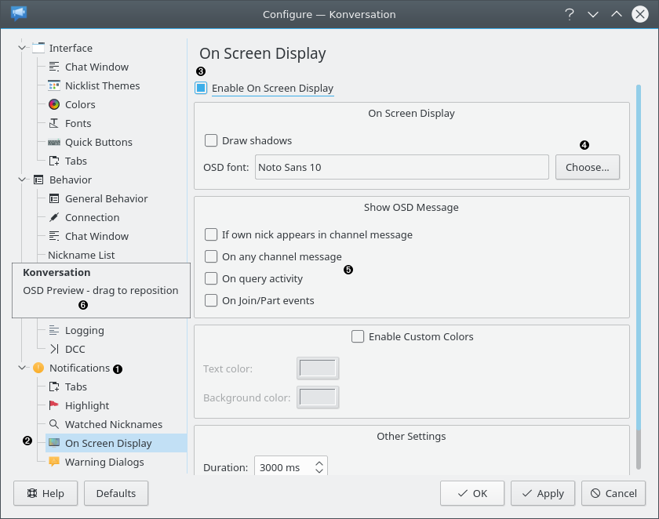Collapse the Notifications branch
The height and width of the screenshot is (519, 659).
(x=23, y=368)
